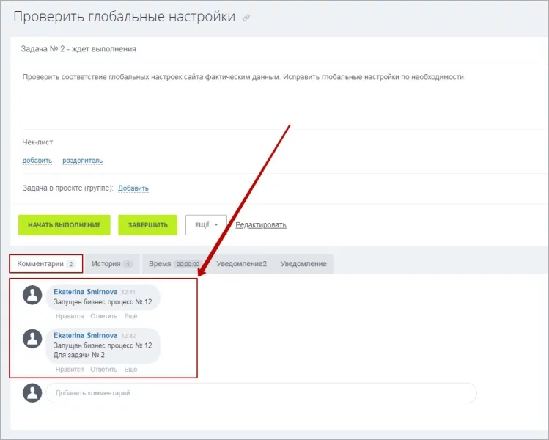Click the checklist разделитель link
The width and height of the screenshot is (549, 440).
coord(82,161)
